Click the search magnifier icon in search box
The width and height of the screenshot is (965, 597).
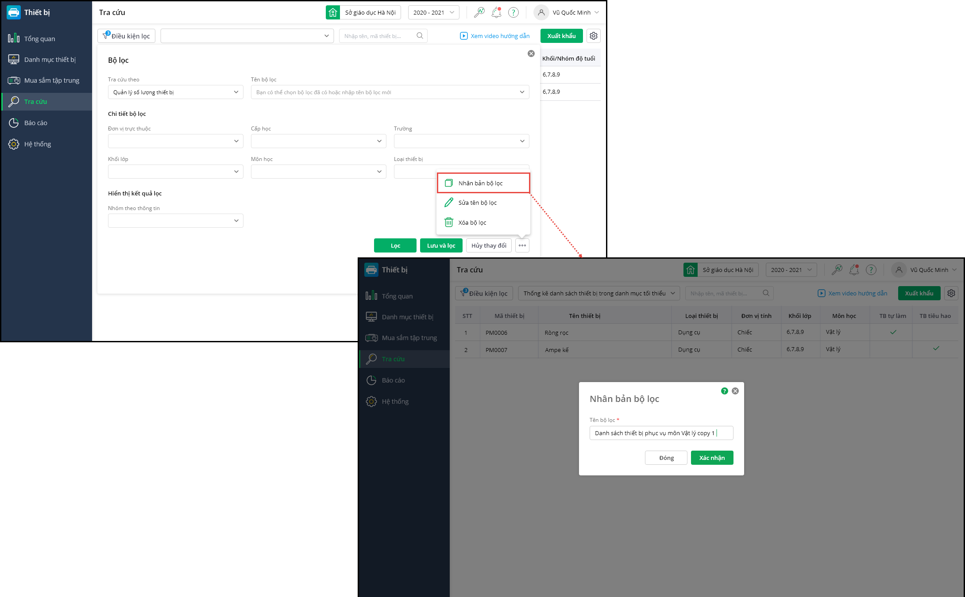tap(420, 36)
